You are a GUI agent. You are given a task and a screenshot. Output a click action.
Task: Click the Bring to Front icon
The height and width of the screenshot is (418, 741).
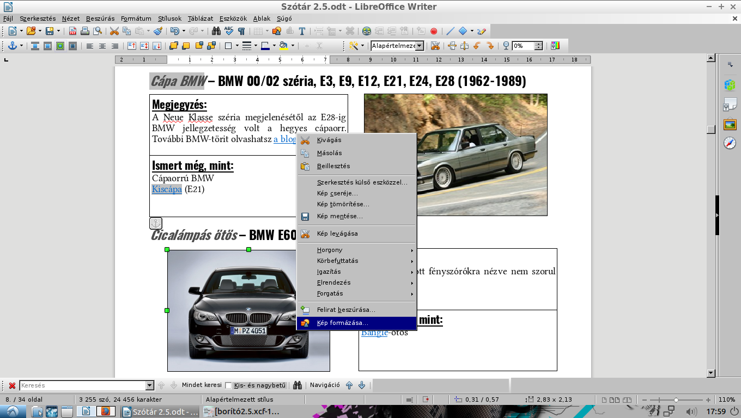tap(174, 46)
